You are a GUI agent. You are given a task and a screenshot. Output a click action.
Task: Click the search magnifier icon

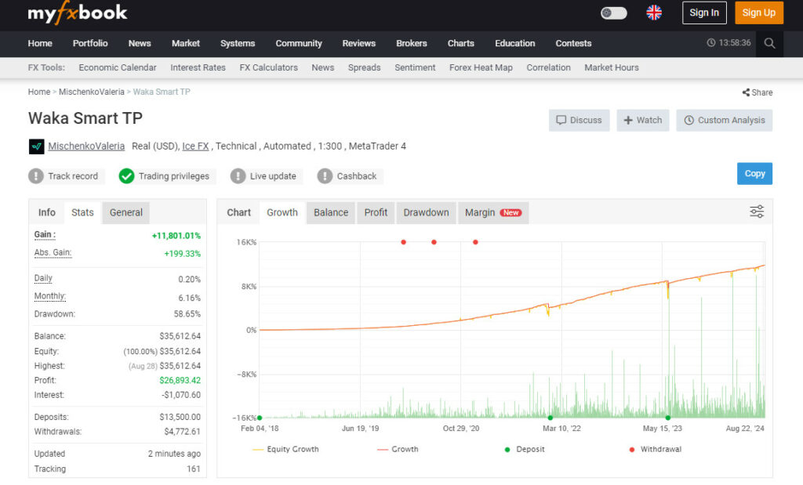pos(769,44)
